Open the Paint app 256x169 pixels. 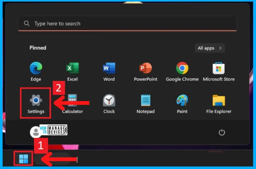pyautogui.click(x=182, y=104)
